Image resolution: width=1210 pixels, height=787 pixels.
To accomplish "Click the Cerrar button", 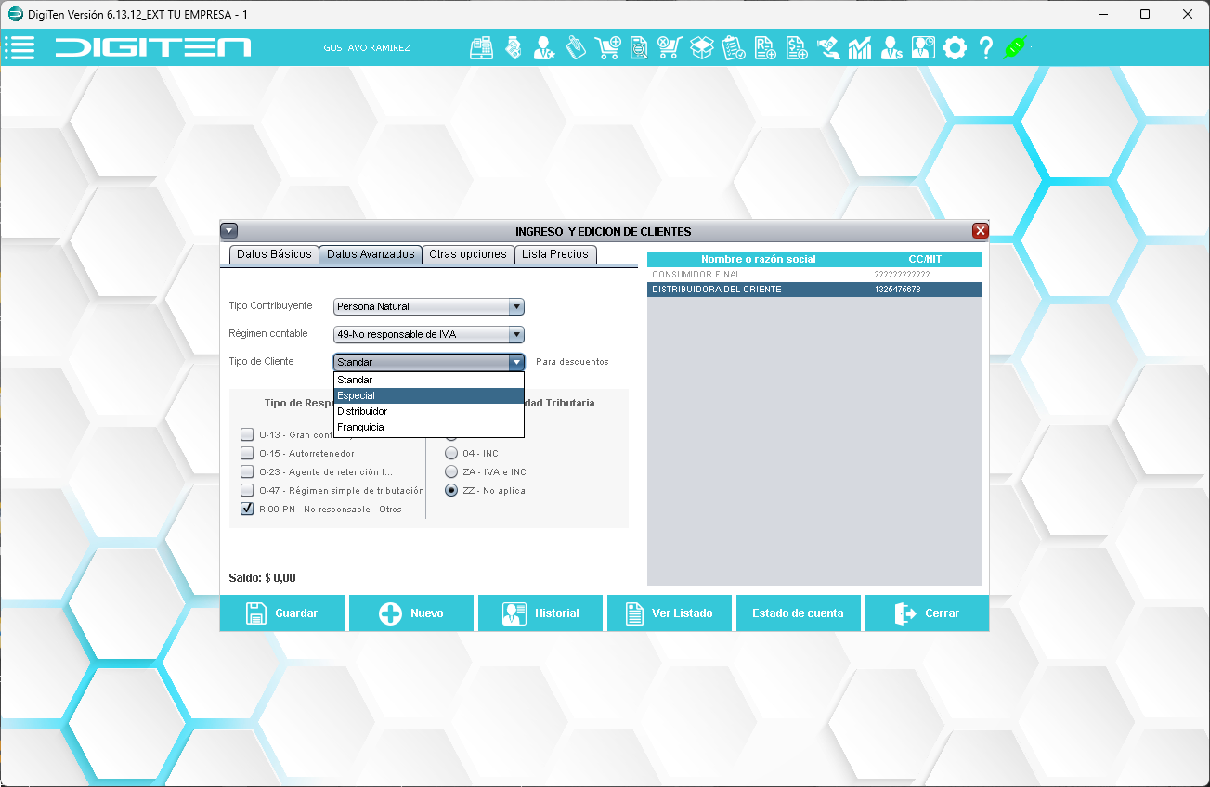I will (x=927, y=613).
